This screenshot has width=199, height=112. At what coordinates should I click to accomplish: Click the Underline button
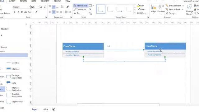click(22, 12)
